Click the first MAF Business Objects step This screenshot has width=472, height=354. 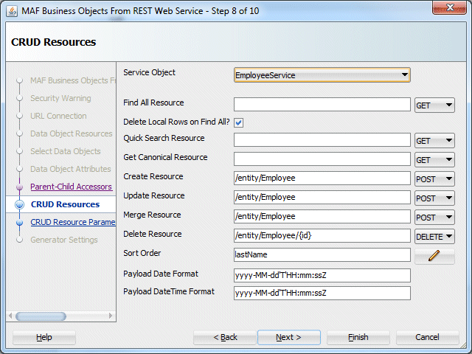pyautogui.click(x=73, y=80)
